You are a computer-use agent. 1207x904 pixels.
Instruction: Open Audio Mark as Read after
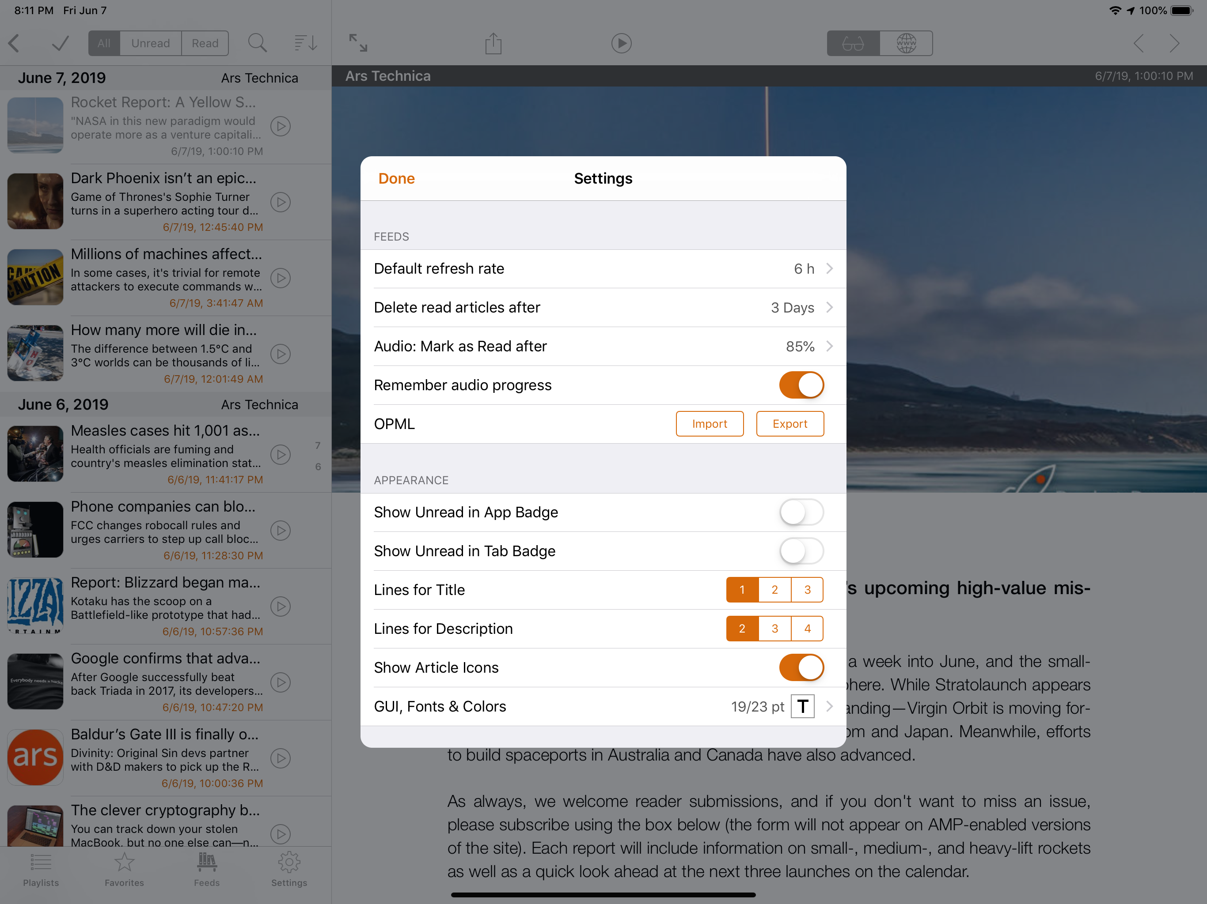(x=603, y=346)
